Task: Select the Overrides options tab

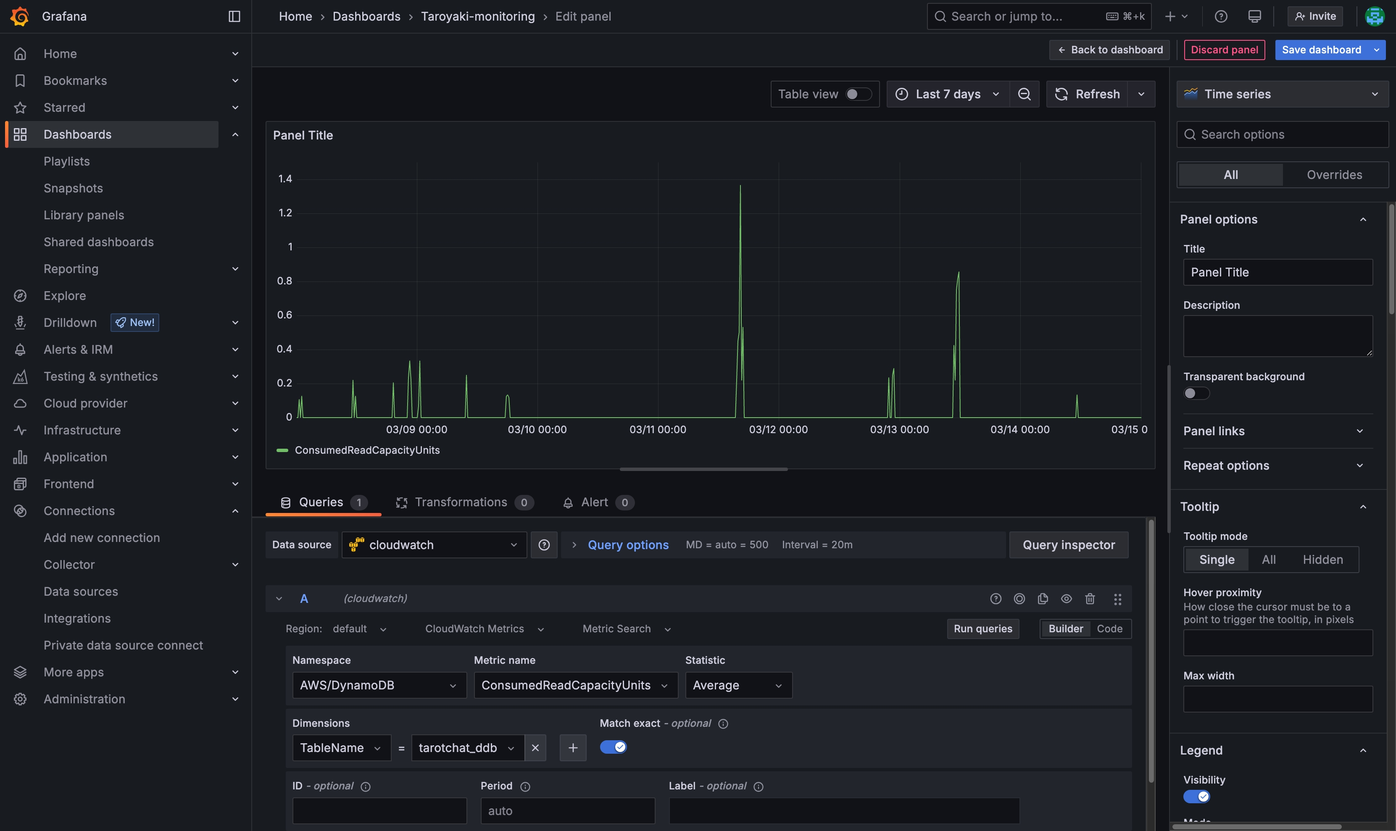Action: click(x=1334, y=175)
